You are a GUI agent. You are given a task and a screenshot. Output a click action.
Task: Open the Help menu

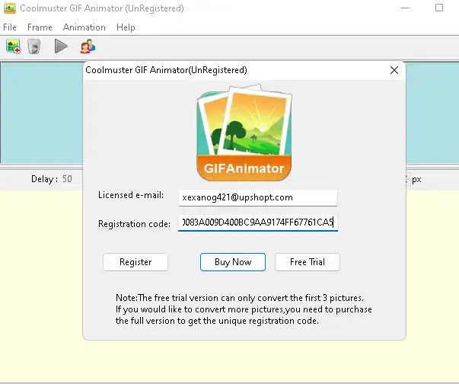click(126, 27)
